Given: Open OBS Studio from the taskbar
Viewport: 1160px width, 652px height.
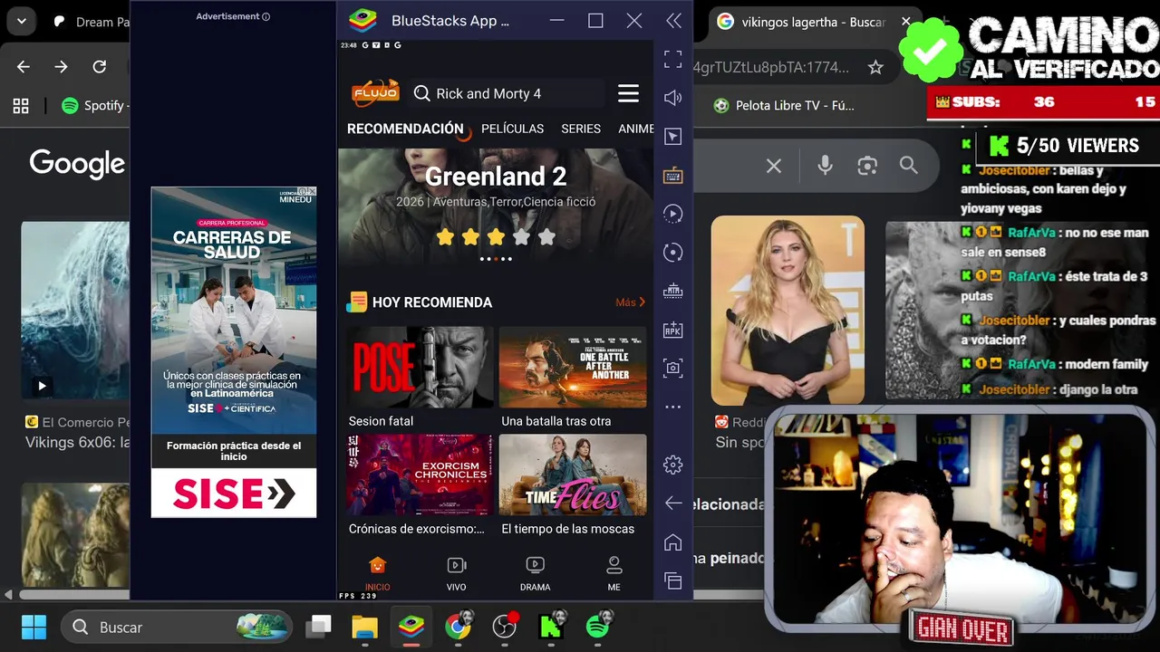Looking at the screenshot, I should tap(505, 627).
